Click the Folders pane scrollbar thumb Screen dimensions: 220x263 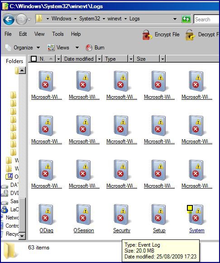22,214
